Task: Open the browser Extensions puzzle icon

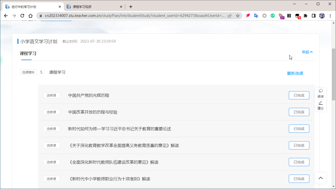Action: tap(305, 16)
